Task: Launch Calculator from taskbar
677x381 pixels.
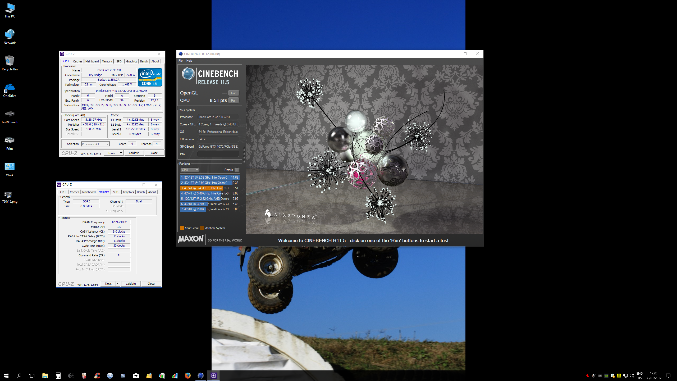Action: click(58, 375)
